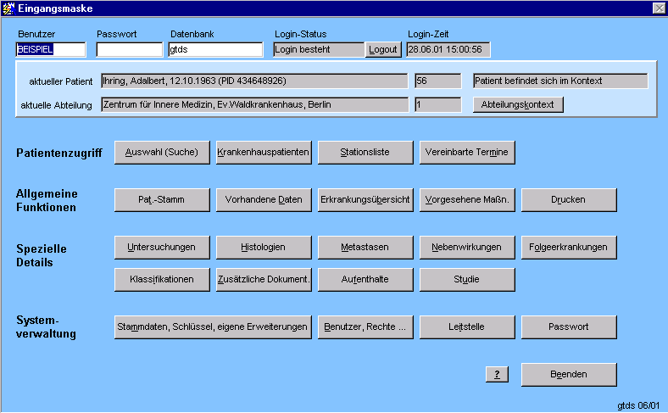The image size is (668, 413).
Task: Show Vereinbarte Termine
Action: point(467,153)
